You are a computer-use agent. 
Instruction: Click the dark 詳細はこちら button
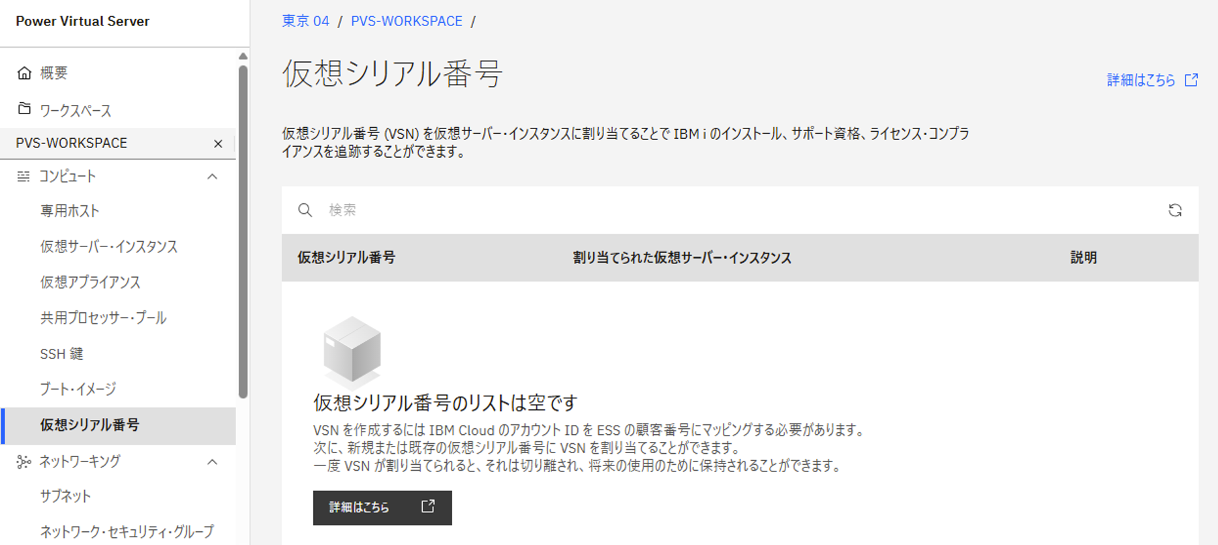tap(382, 507)
